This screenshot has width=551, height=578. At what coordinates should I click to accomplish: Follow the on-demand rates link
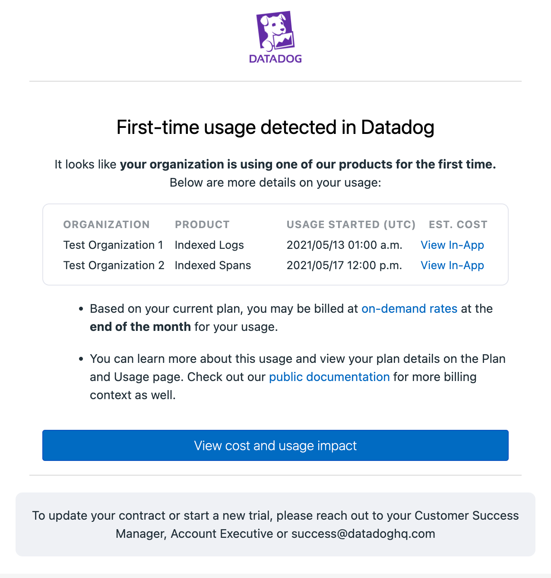[409, 308]
